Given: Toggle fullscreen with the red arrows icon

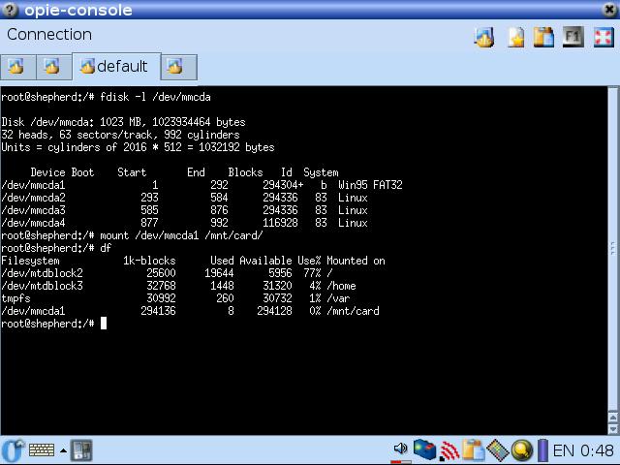Looking at the screenshot, I should click(x=604, y=37).
